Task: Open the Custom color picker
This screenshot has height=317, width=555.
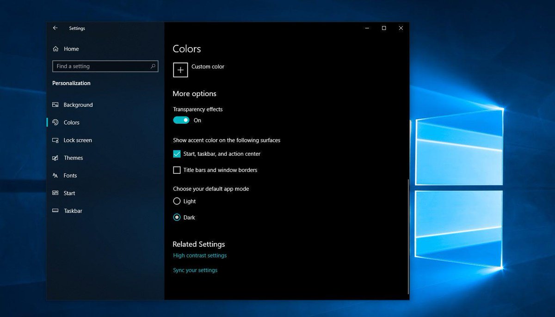Action: coord(180,70)
